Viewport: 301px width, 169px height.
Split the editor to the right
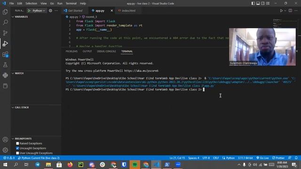(290, 10)
